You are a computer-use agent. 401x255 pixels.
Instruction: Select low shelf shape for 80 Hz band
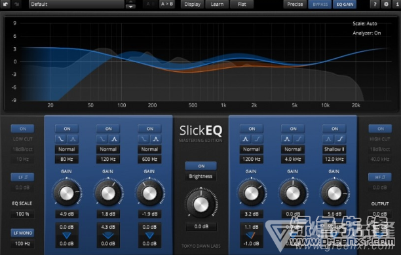(x=61, y=139)
